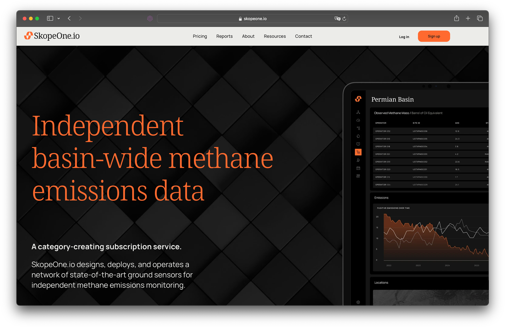Open the Safari share menu

point(457,18)
